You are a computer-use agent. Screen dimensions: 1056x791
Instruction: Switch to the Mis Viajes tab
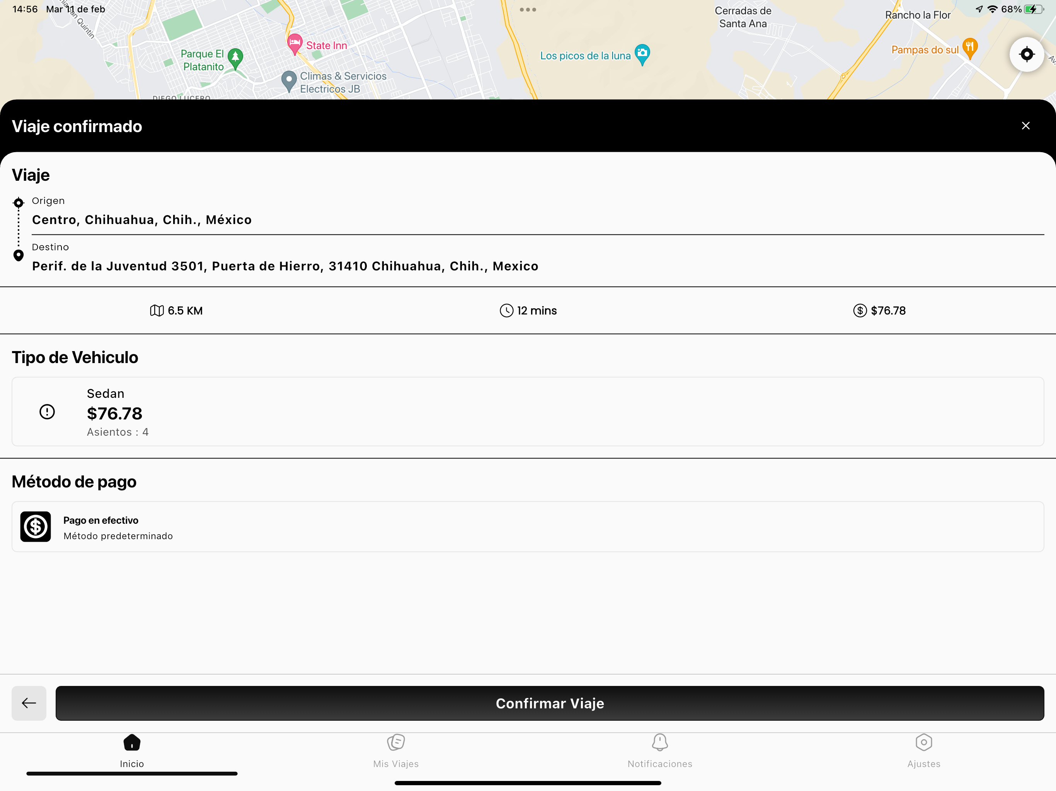click(396, 751)
